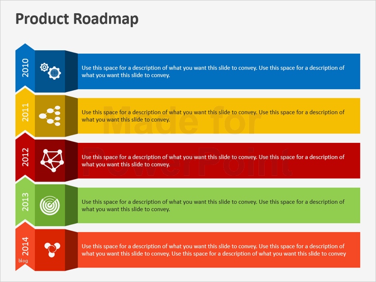Viewport: 376px width, 282px height.
Task: Select the 2014 year arrow label
Action: [x=25, y=245]
